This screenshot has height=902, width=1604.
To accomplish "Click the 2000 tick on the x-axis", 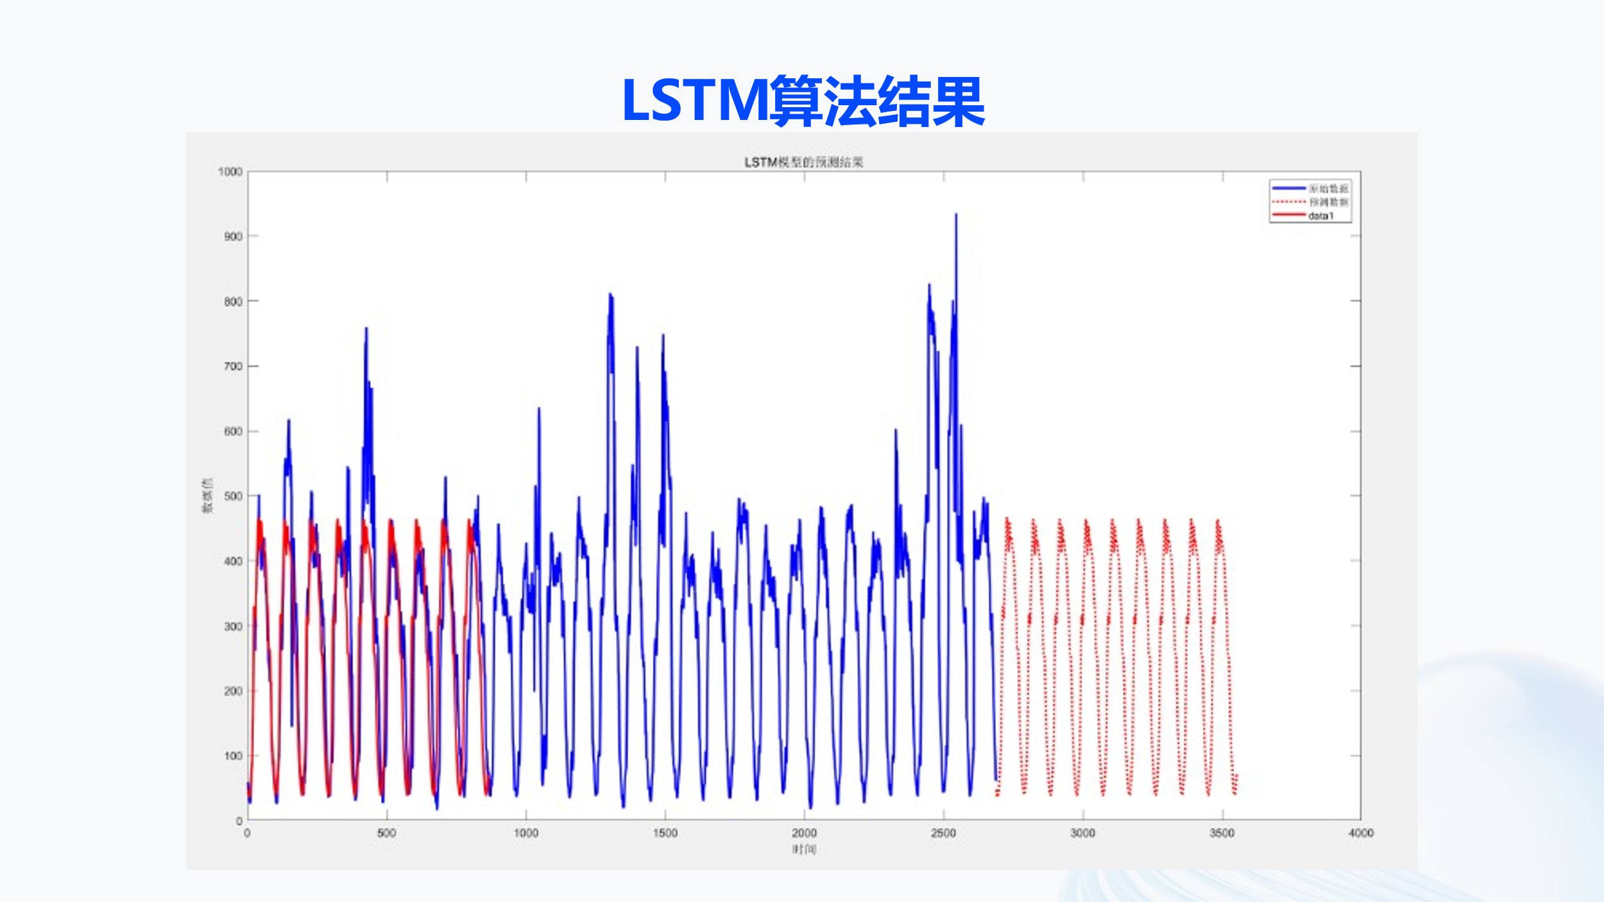I will [x=804, y=833].
